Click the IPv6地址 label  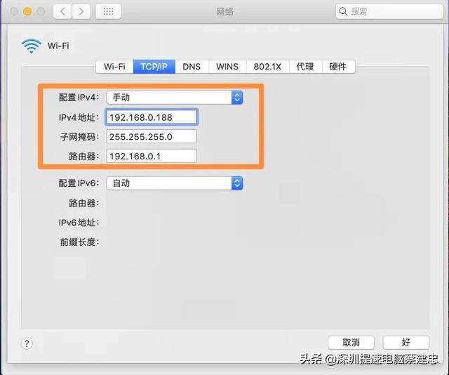click(79, 223)
